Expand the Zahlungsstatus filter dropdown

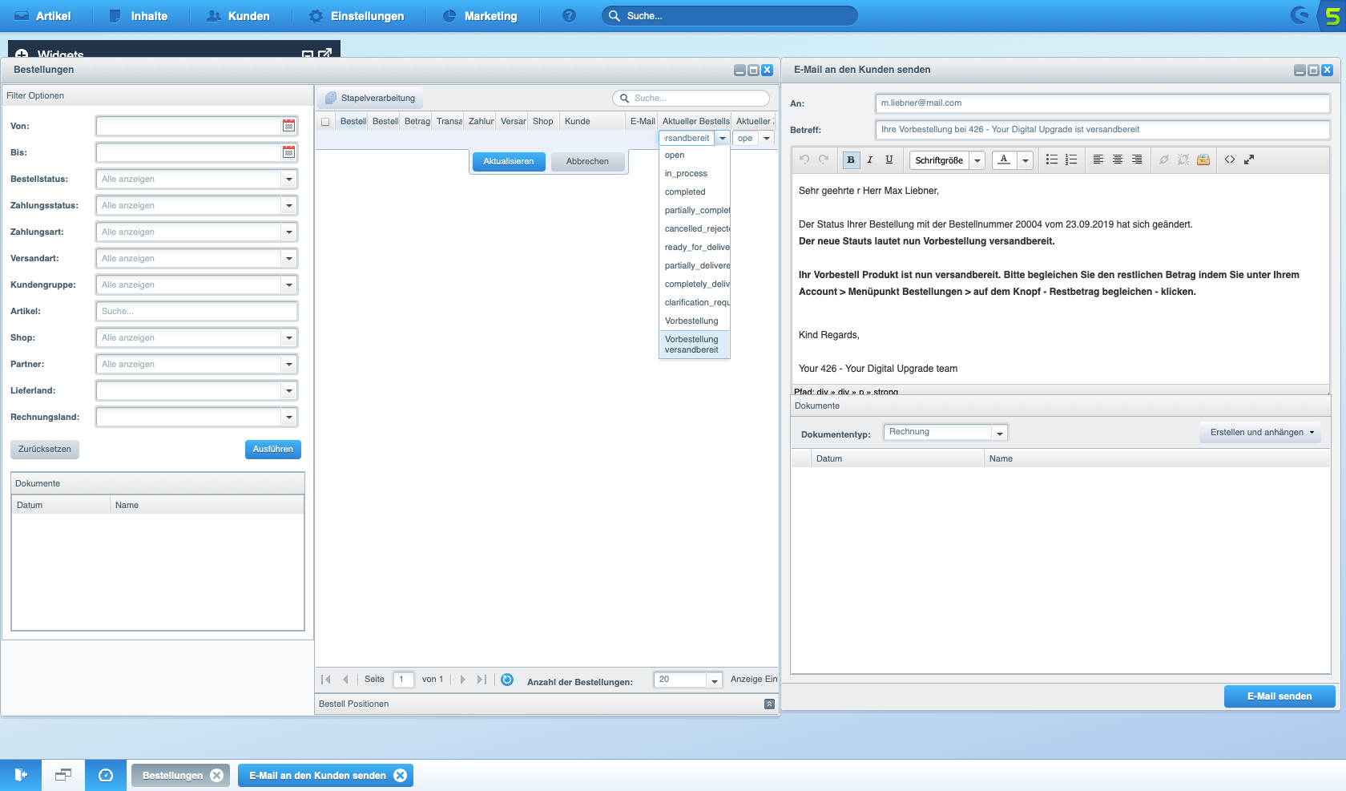tap(289, 205)
